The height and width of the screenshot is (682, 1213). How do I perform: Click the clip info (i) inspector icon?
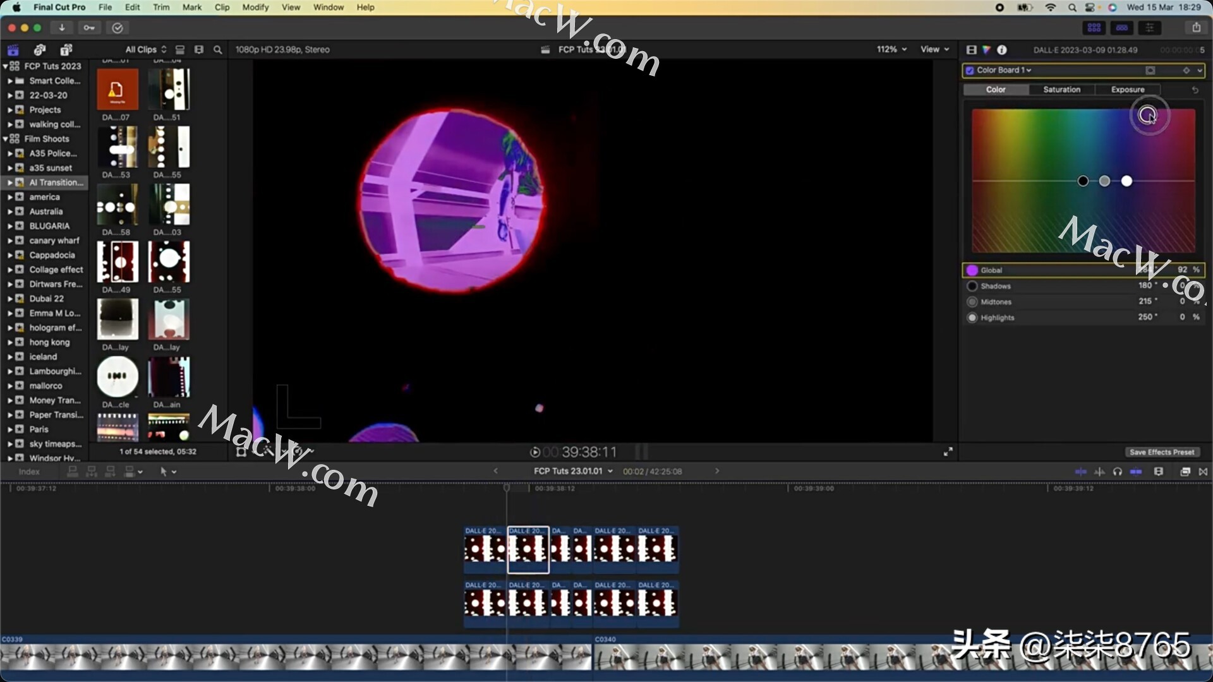(x=1002, y=50)
